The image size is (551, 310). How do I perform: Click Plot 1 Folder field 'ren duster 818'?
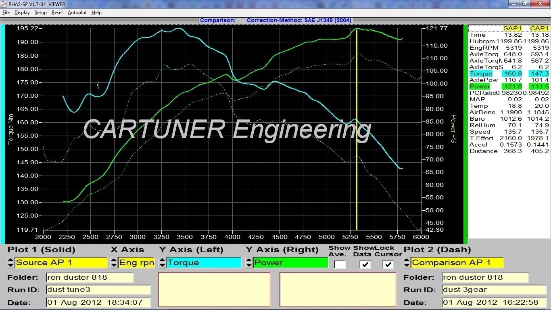[89, 278]
